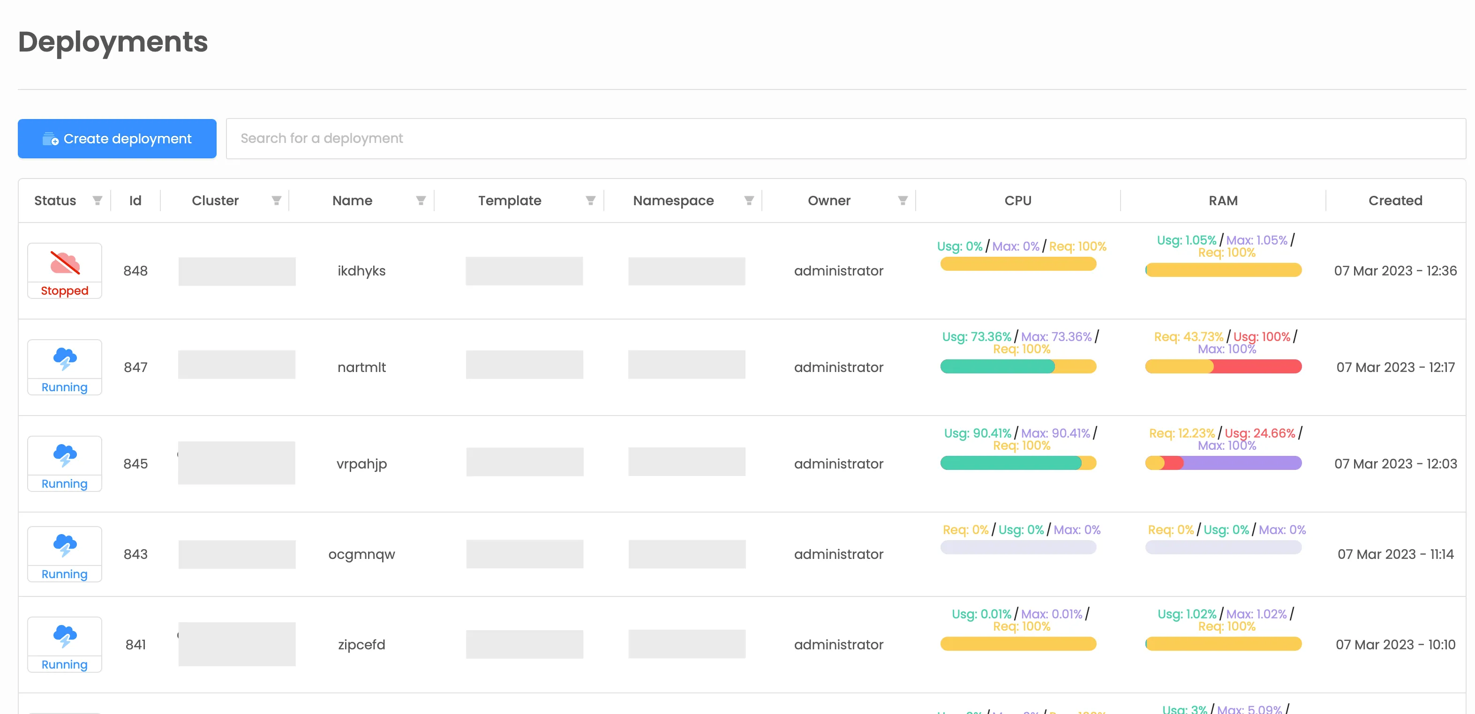The height and width of the screenshot is (714, 1475).
Task: Select the RAM column header
Action: (1223, 201)
